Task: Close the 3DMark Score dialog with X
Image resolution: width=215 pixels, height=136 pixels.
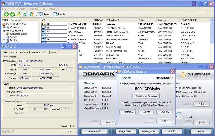Action: point(172,71)
